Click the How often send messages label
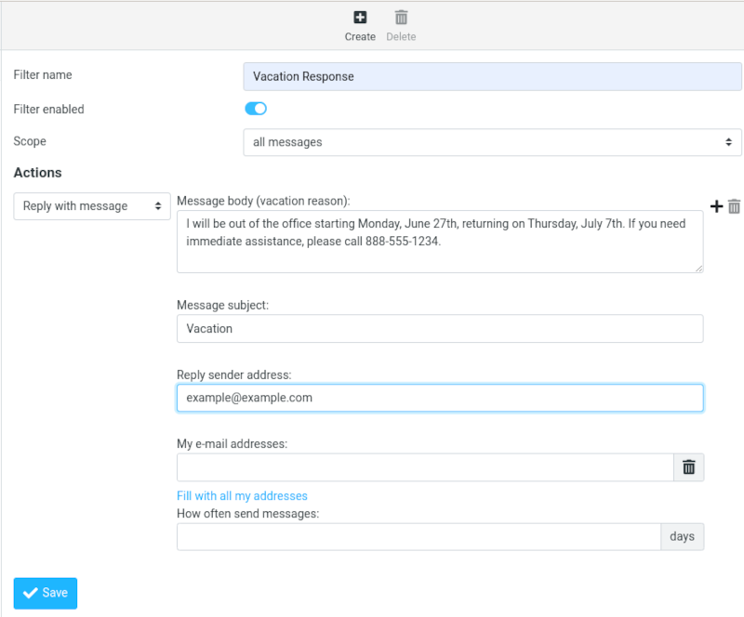The image size is (744, 617). point(247,514)
